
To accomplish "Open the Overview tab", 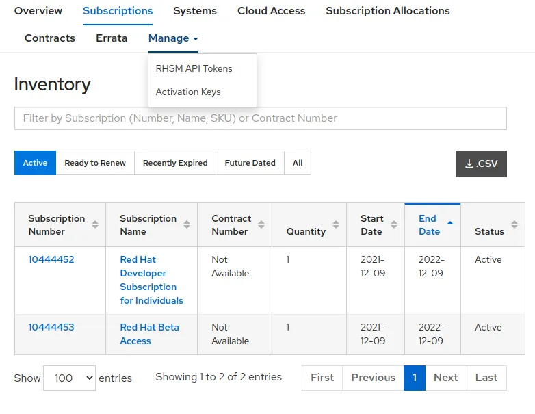I will pos(38,11).
